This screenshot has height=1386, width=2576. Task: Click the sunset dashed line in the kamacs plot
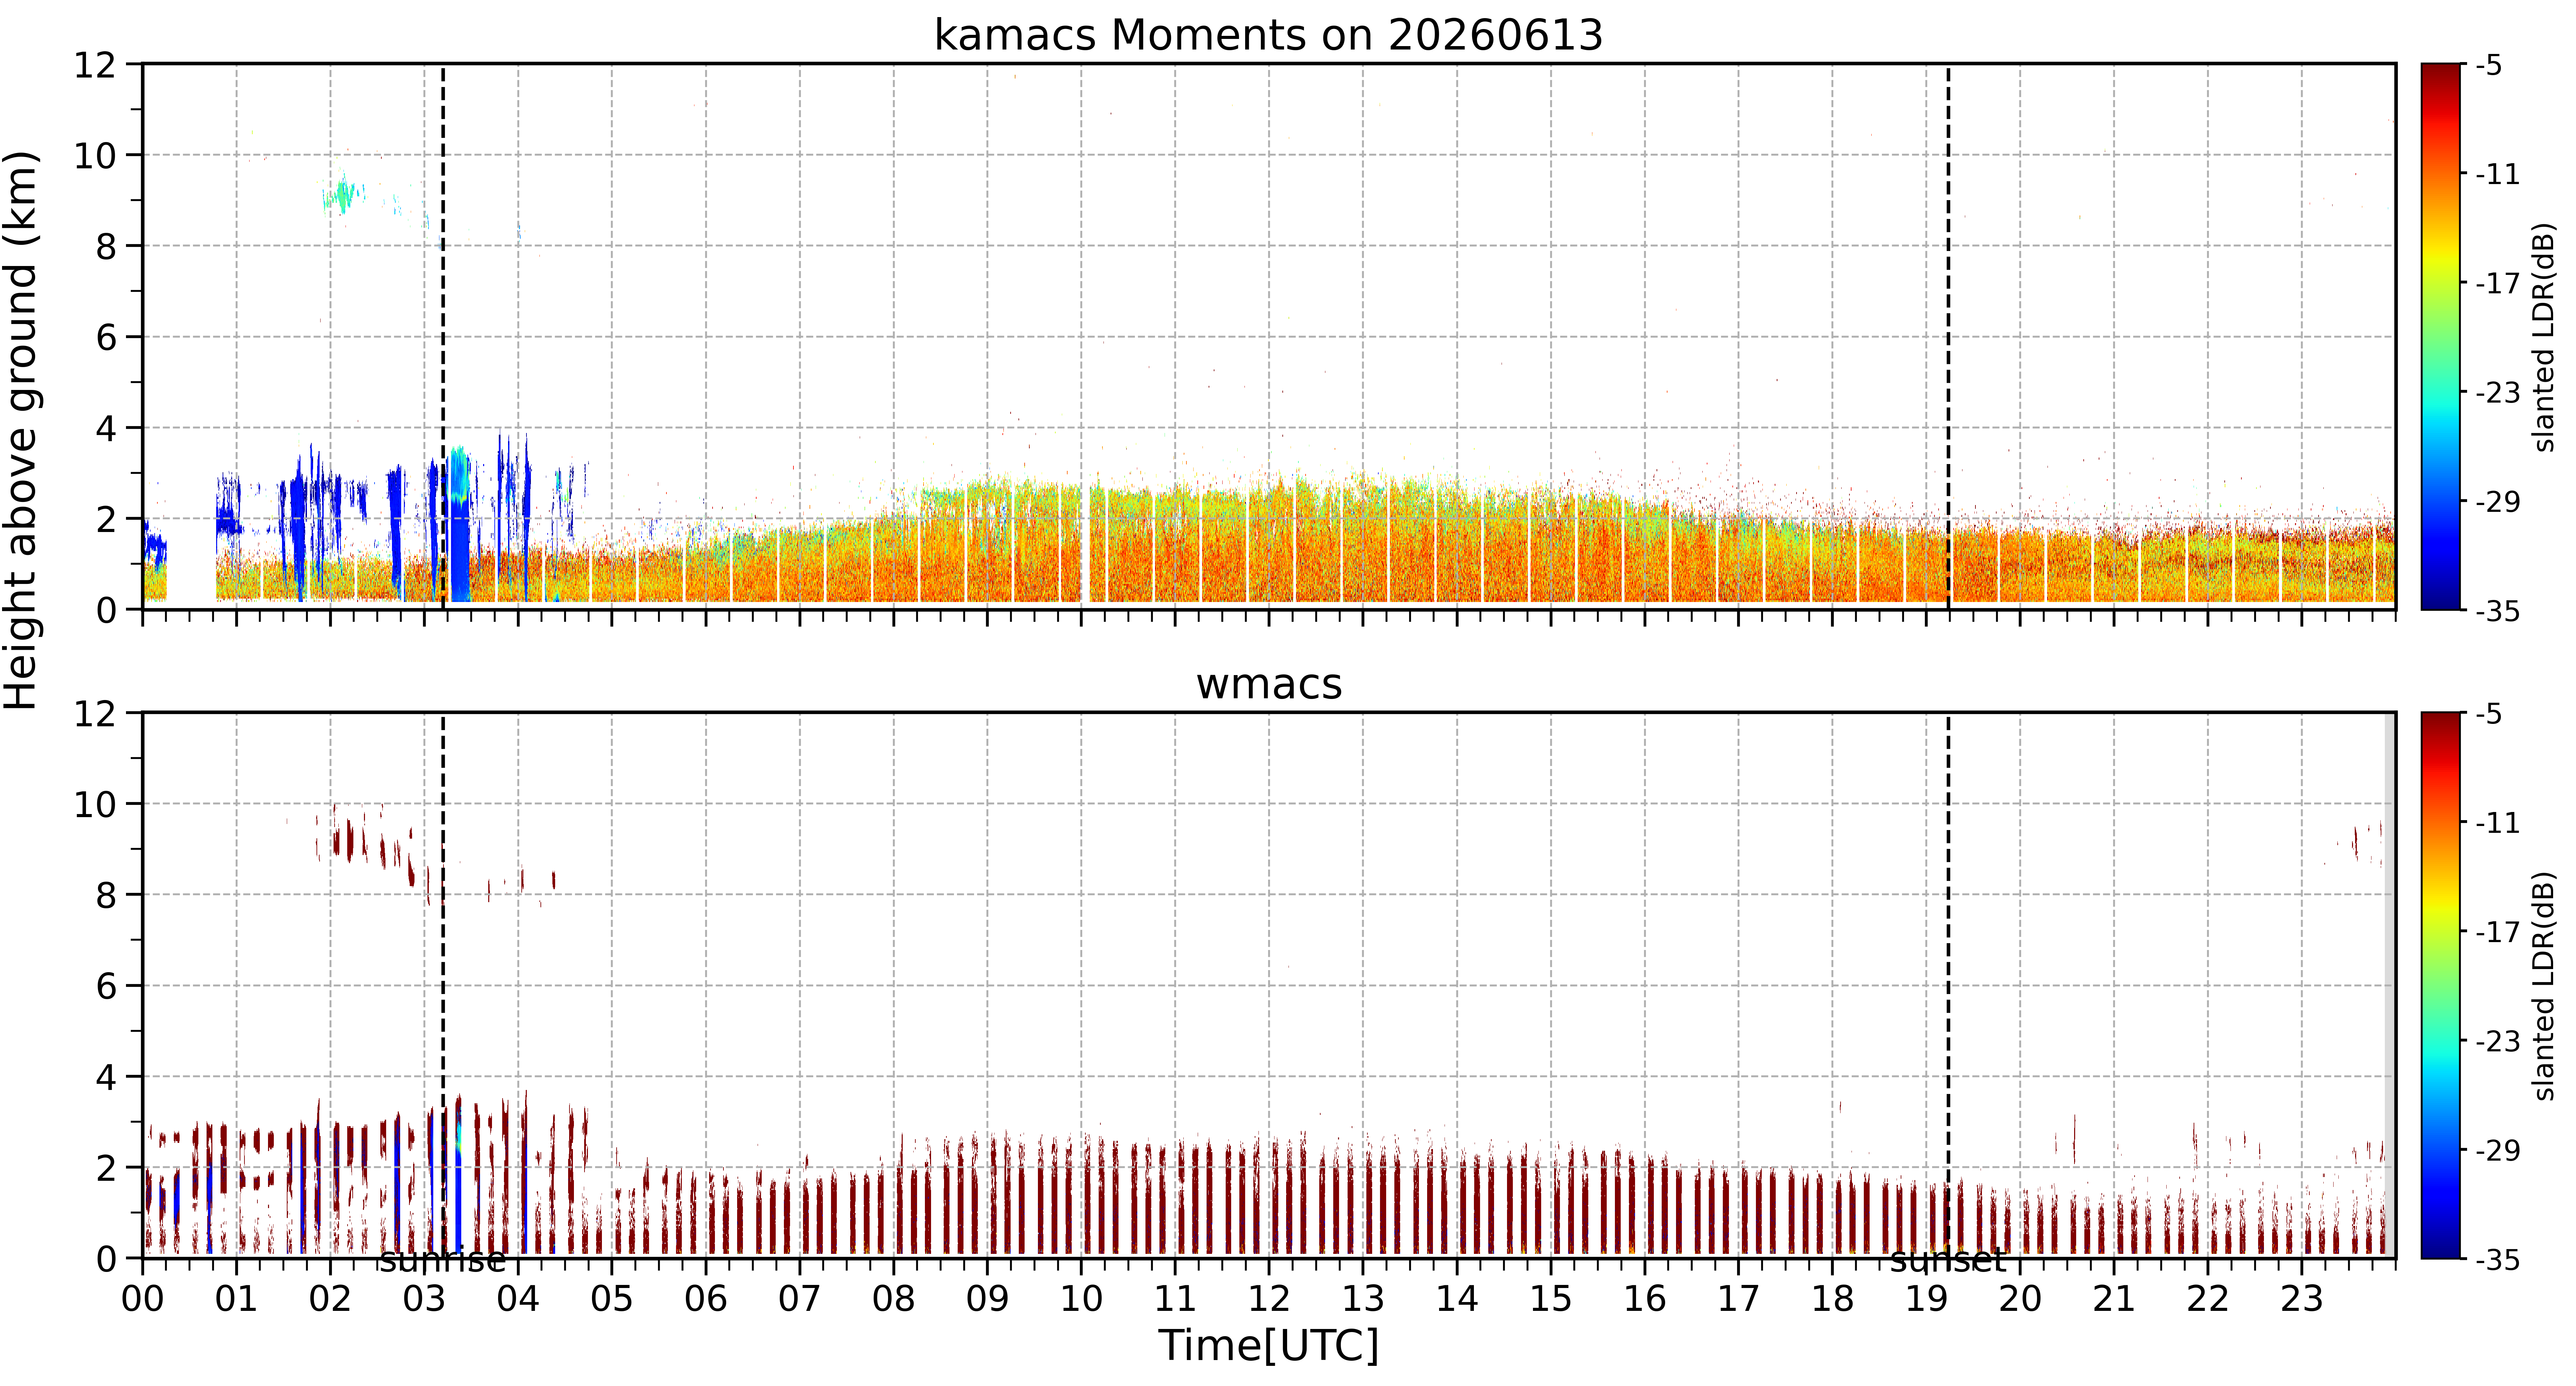pyautogui.click(x=1948, y=337)
